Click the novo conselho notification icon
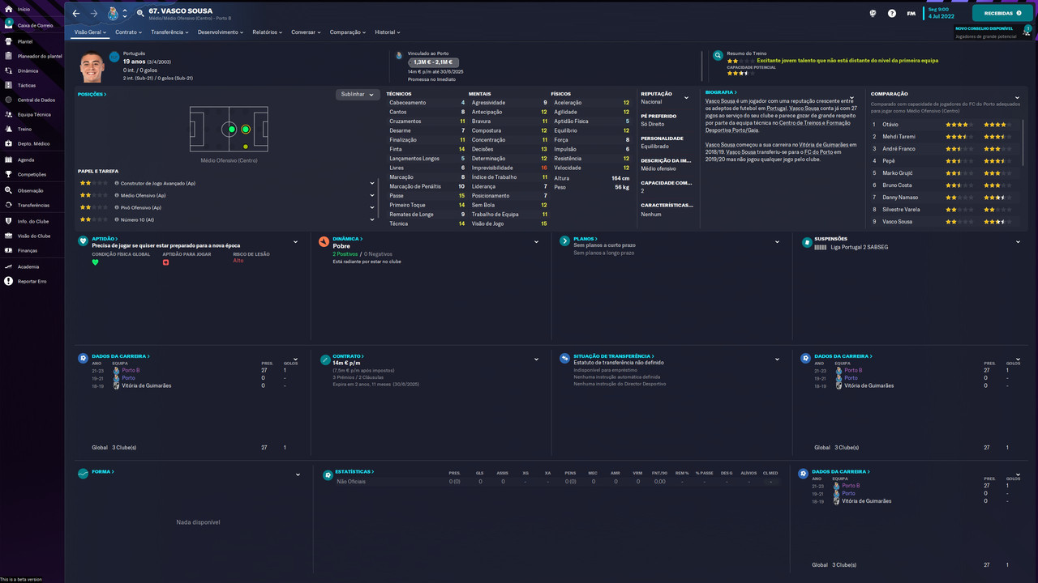Screen dimensions: 1038x583 1028,30
